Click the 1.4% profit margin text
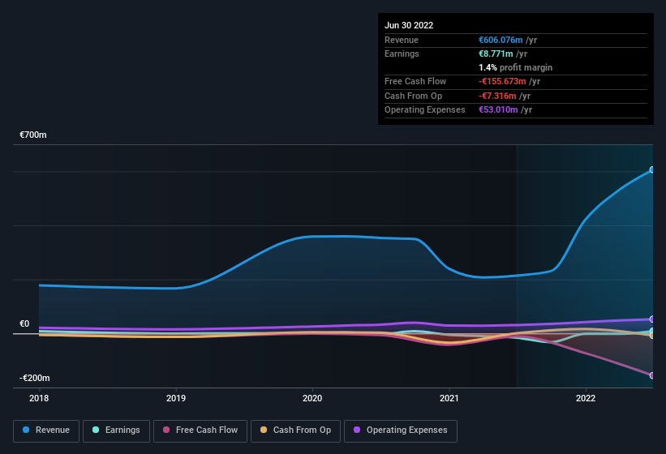This screenshot has height=454, width=666. tap(515, 67)
